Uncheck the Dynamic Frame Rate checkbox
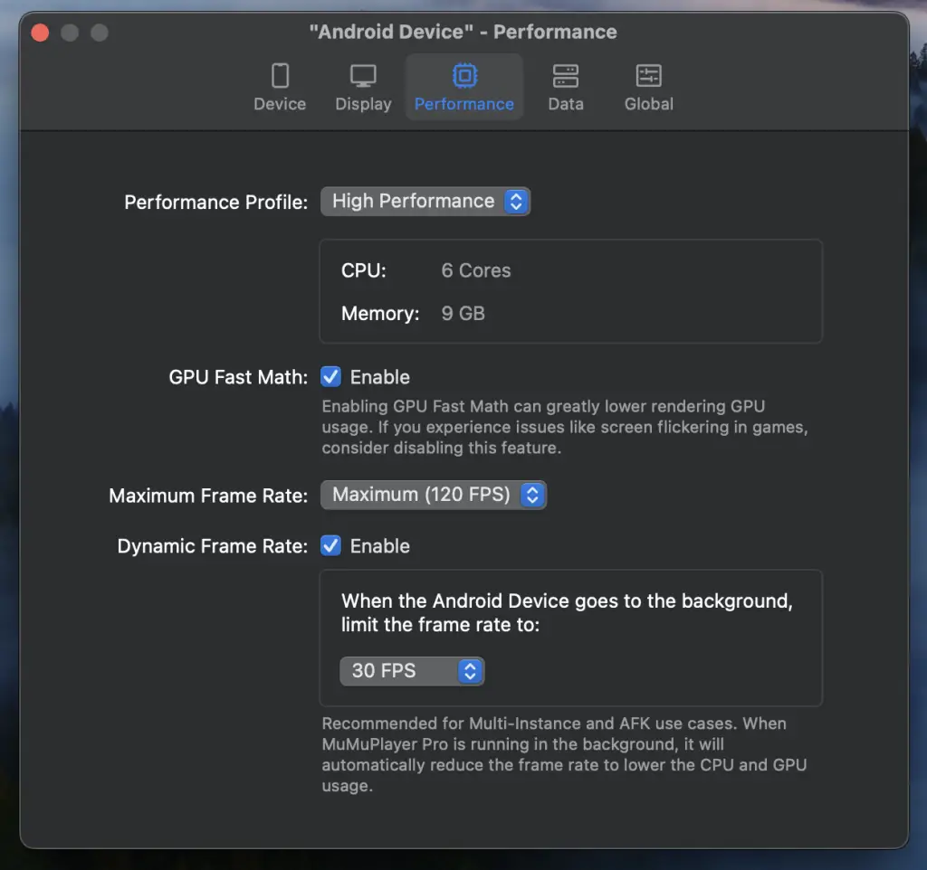 coord(331,546)
